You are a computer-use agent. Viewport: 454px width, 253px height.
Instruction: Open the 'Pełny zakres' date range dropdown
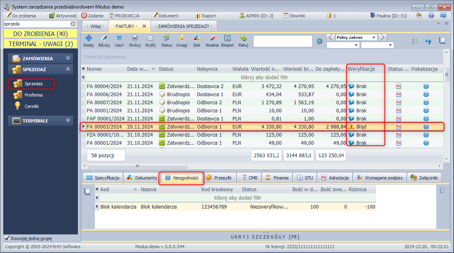374,38
